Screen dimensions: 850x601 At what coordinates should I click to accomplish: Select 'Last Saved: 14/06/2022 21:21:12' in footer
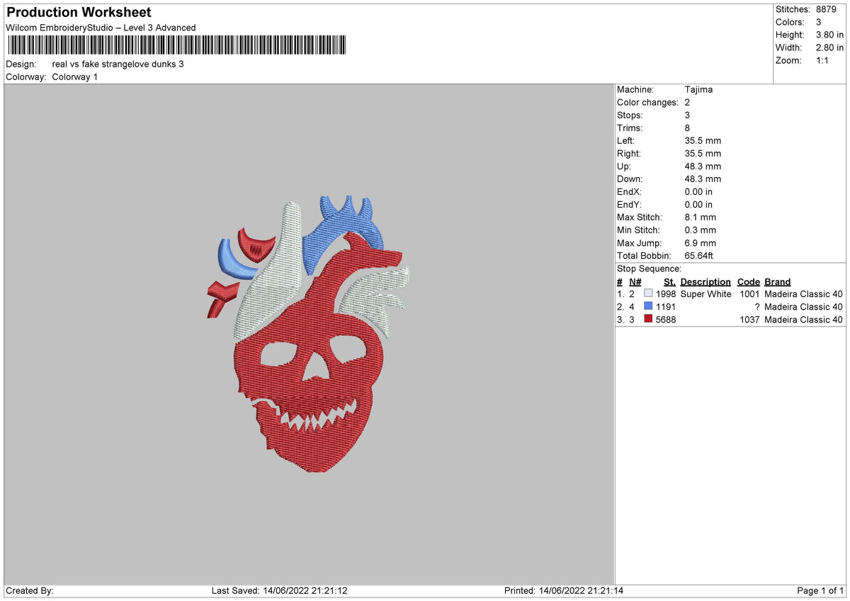click(279, 590)
